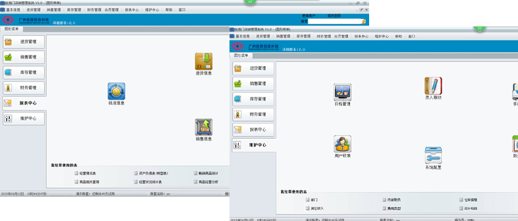Open 资产负债表 shortcut in left window
Viewport: 518px width, 221px height.
pos(151,173)
